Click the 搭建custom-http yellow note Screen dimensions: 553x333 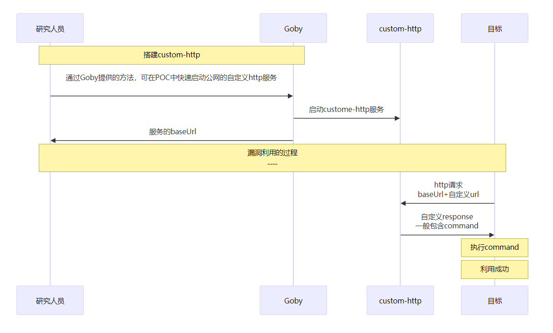point(171,55)
